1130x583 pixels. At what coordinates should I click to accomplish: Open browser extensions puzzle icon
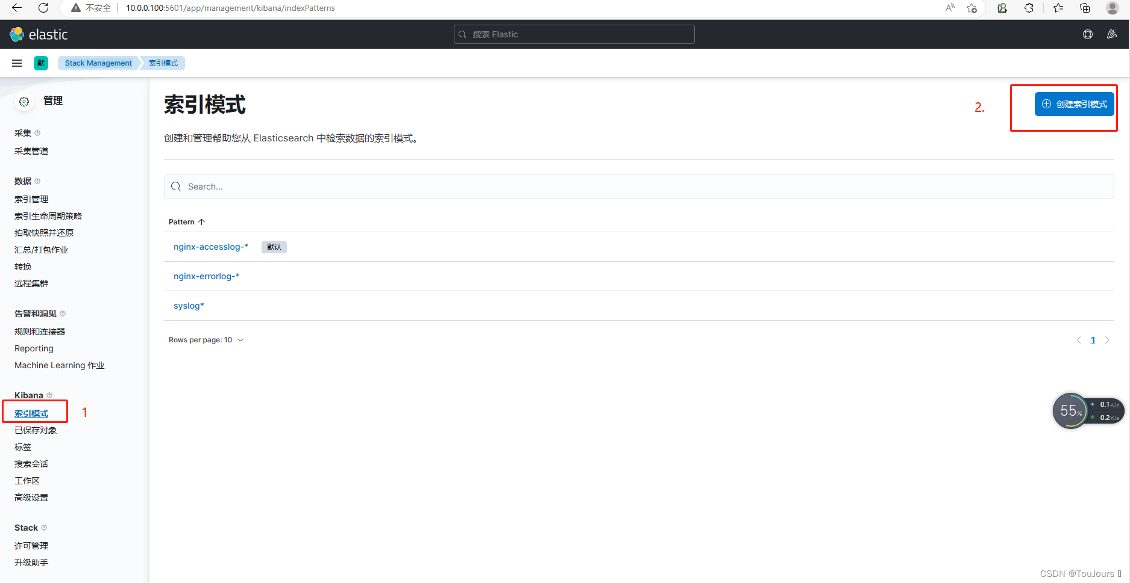point(1029,8)
